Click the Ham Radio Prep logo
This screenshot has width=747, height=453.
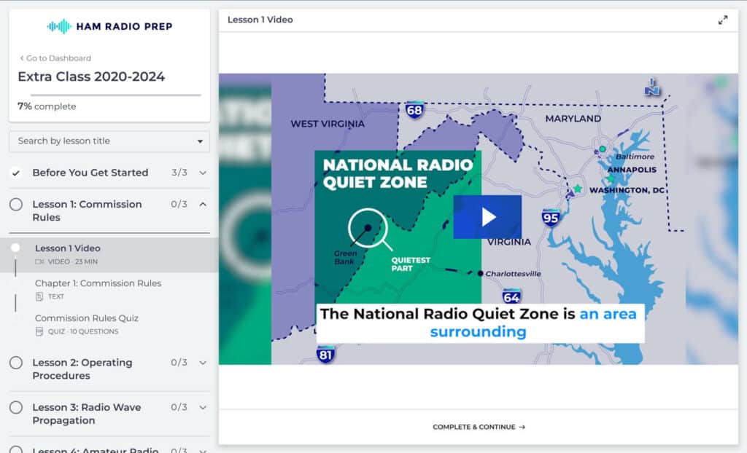[108, 26]
